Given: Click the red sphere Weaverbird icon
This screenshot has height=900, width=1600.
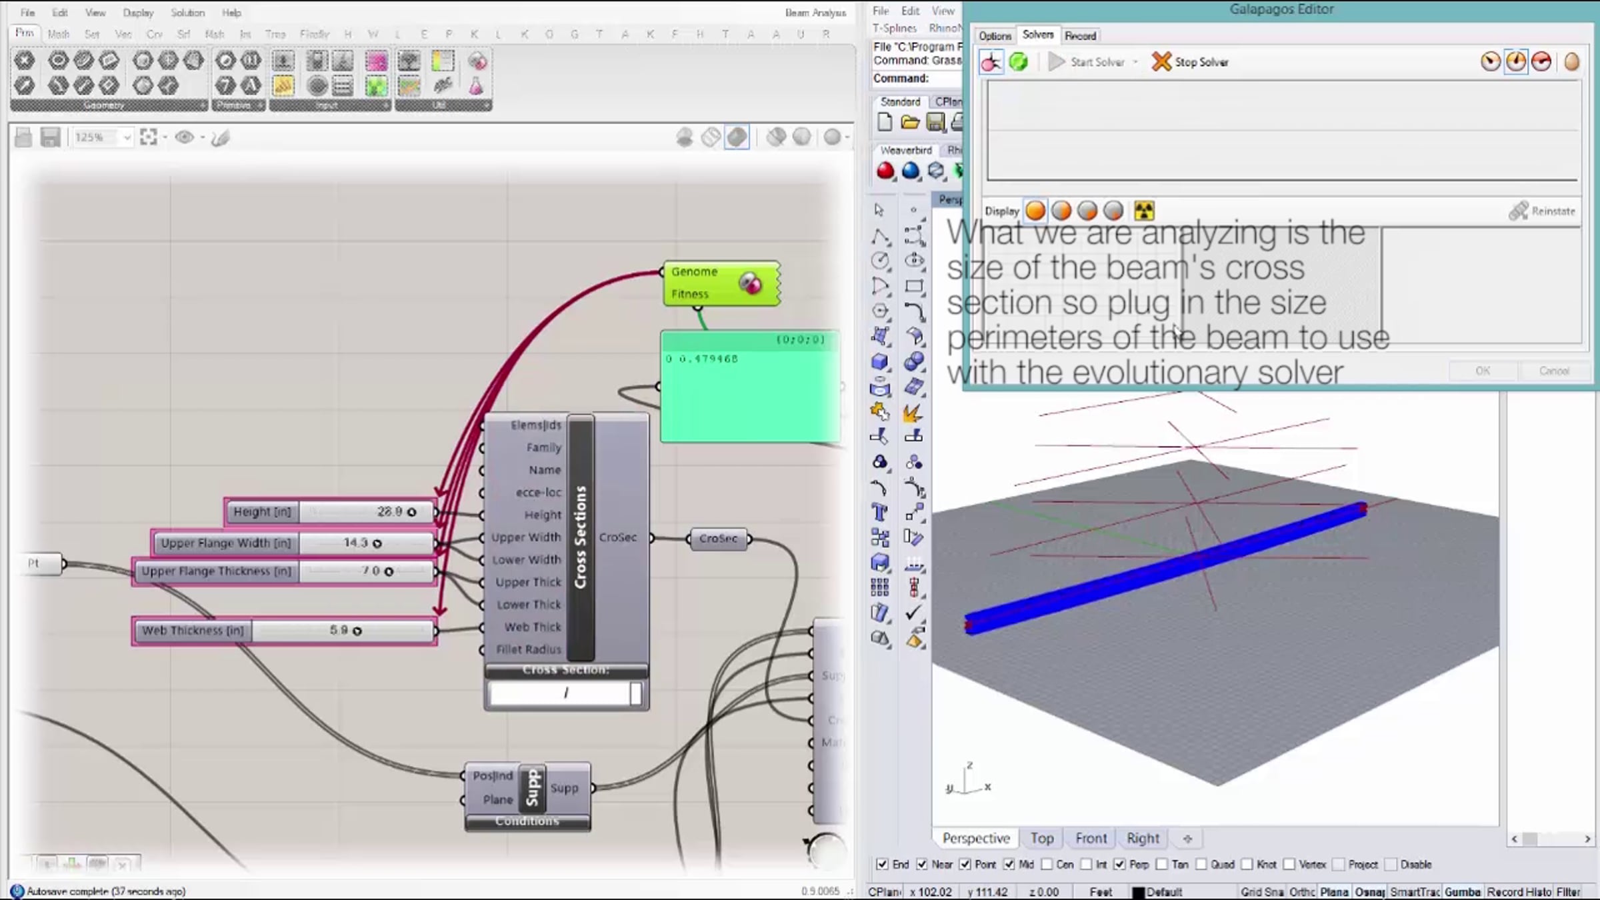Looking at the screenshot, I should point(885,171).
